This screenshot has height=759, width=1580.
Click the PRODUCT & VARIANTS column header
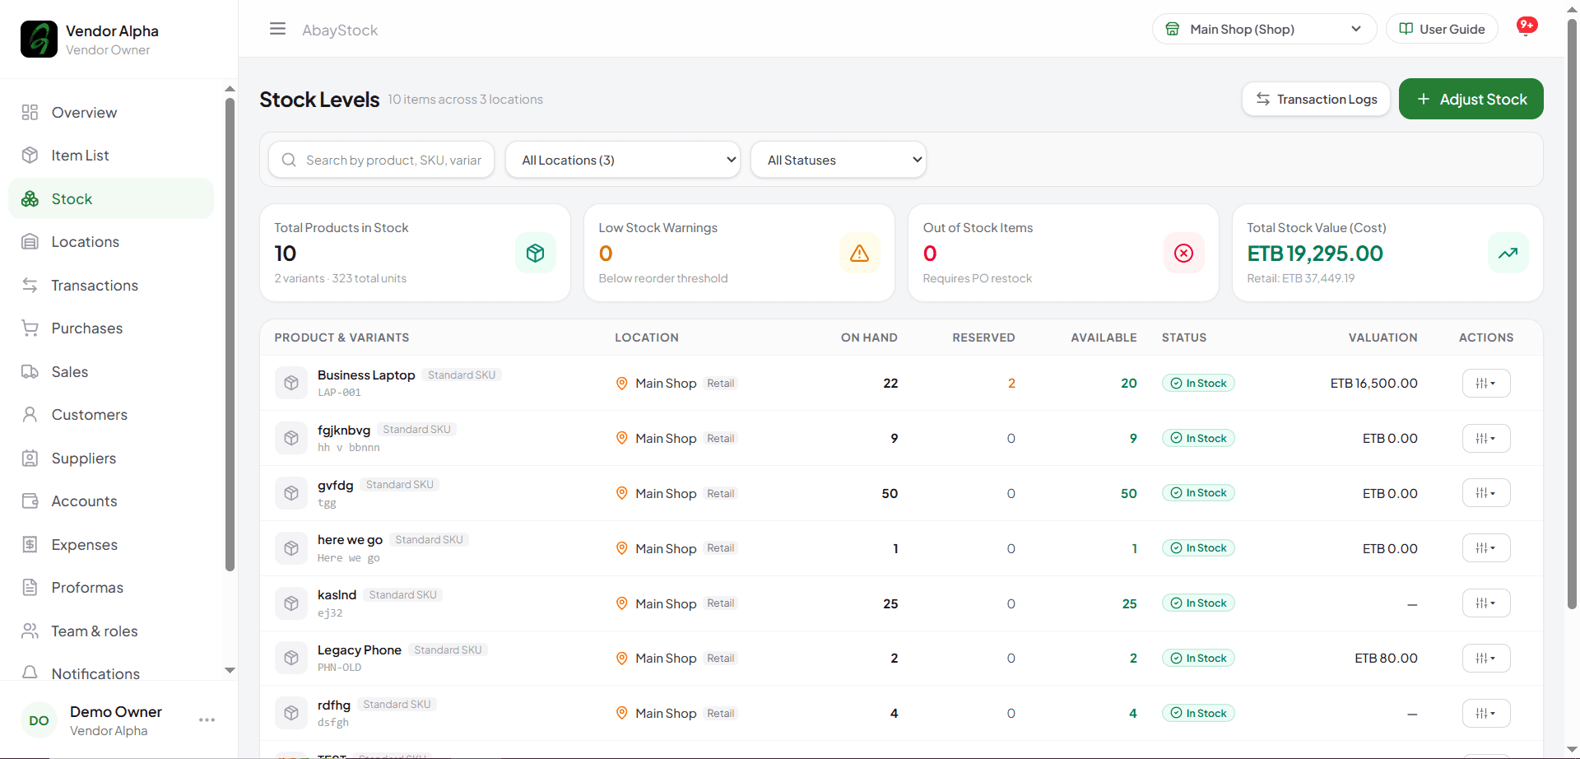(342, 338)
